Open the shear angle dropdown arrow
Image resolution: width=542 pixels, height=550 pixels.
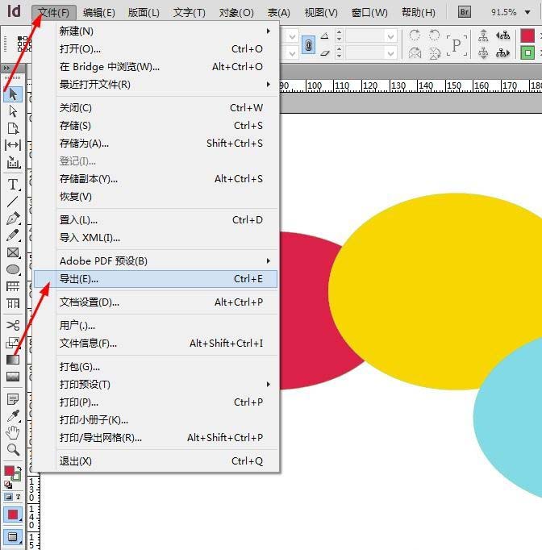390,53
